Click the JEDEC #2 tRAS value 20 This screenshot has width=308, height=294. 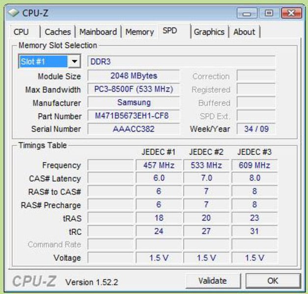click(x=206, y=218)
